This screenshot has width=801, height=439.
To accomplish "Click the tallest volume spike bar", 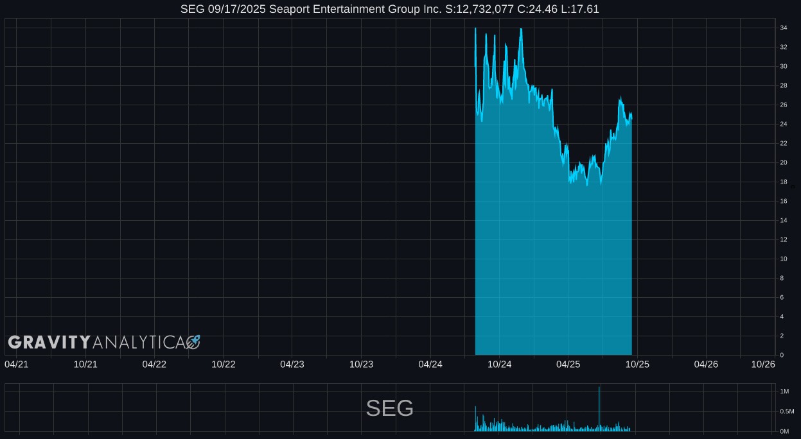I will [599, 408].
